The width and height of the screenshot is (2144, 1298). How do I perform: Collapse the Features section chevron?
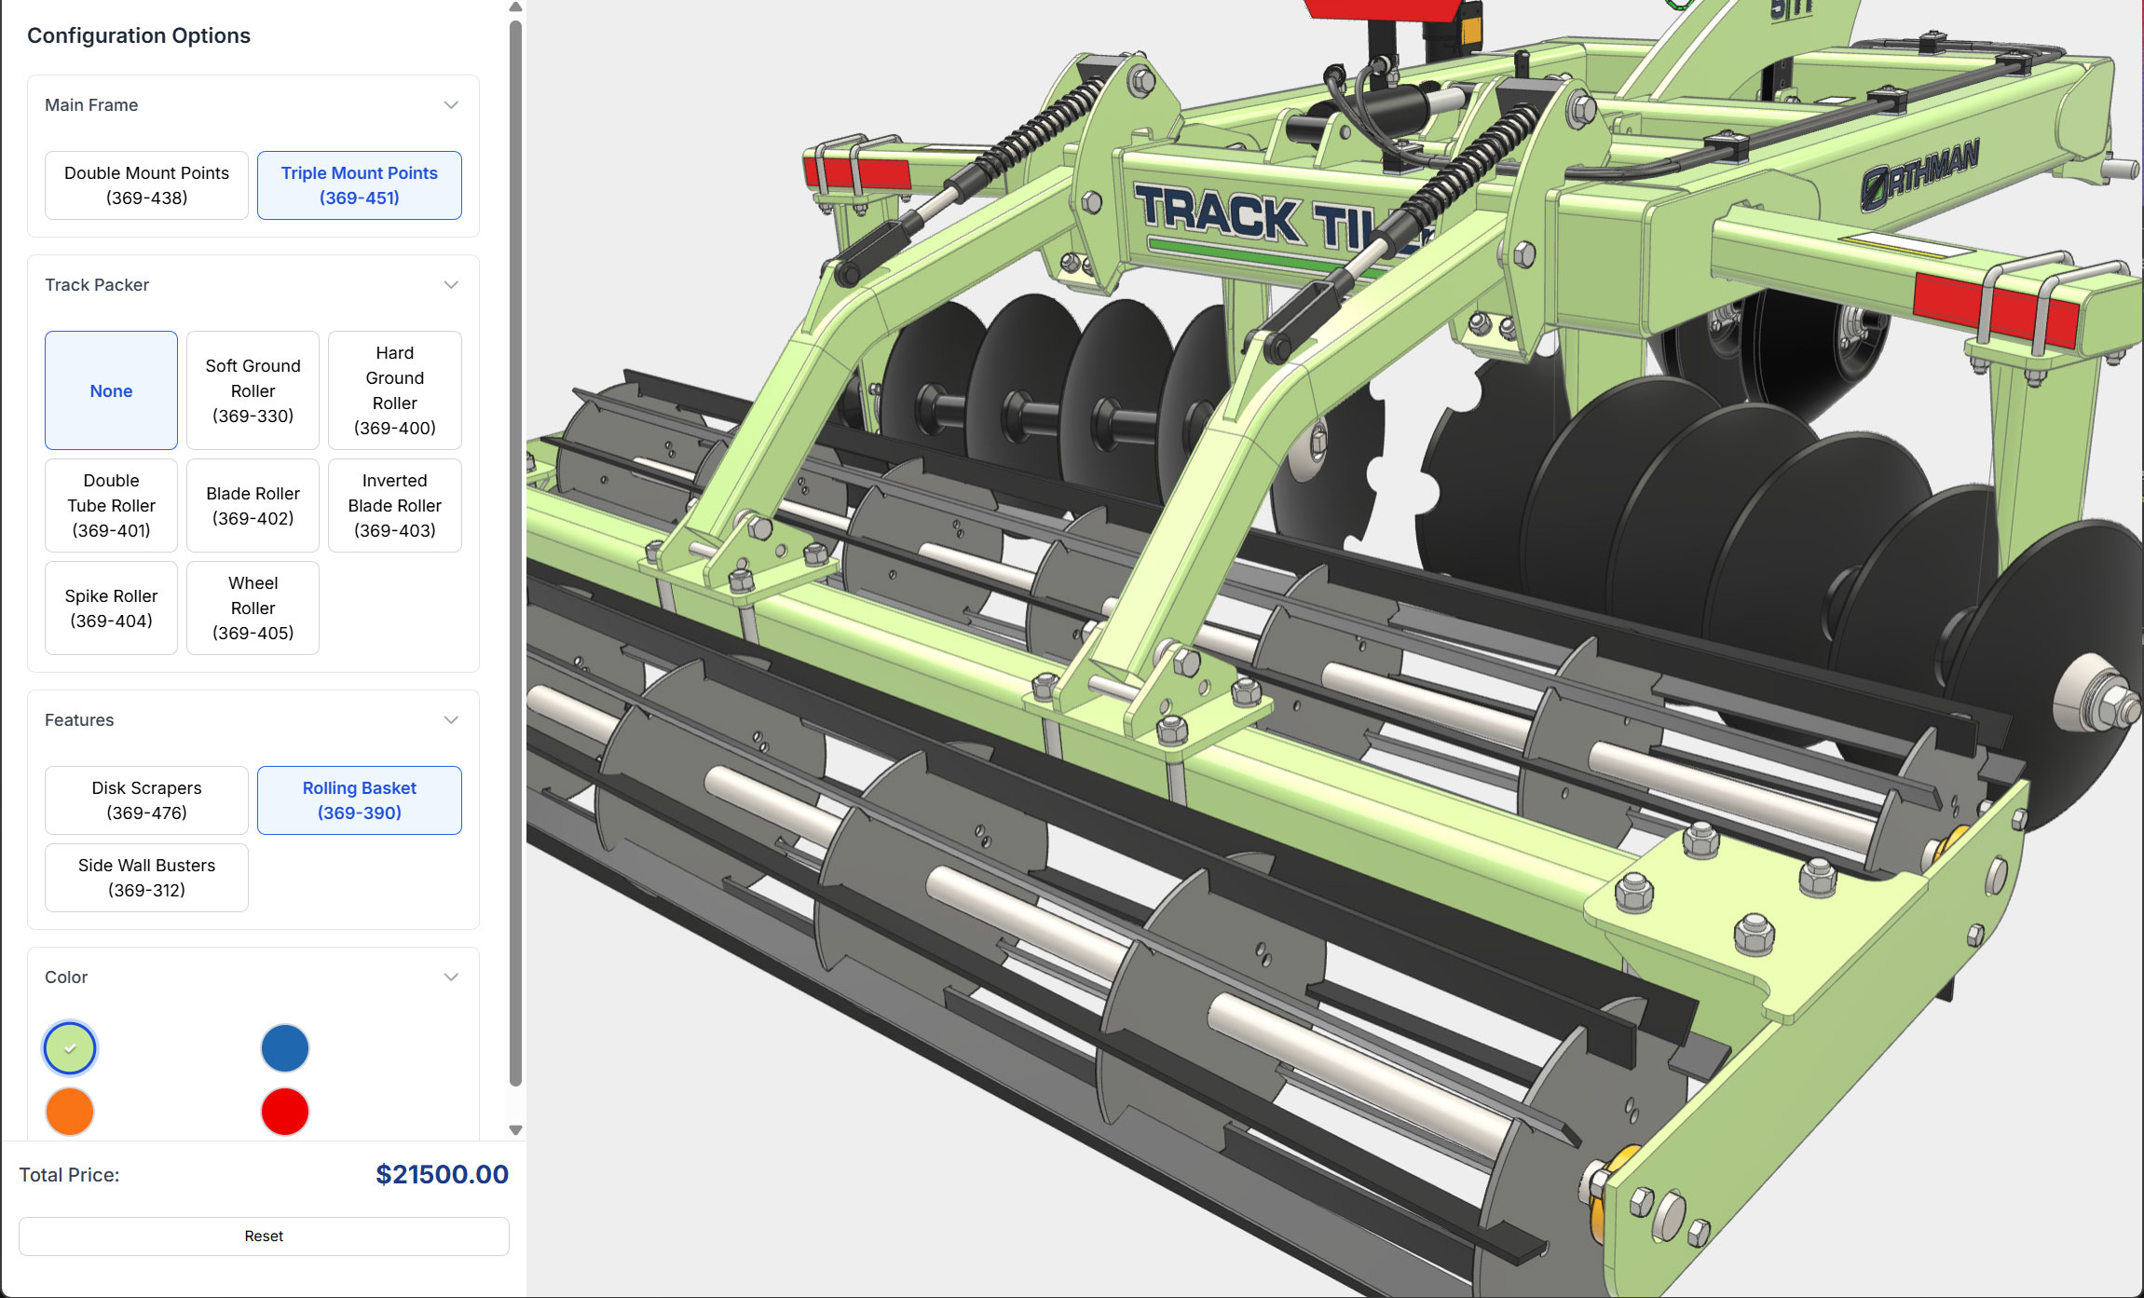coord(451,720)
